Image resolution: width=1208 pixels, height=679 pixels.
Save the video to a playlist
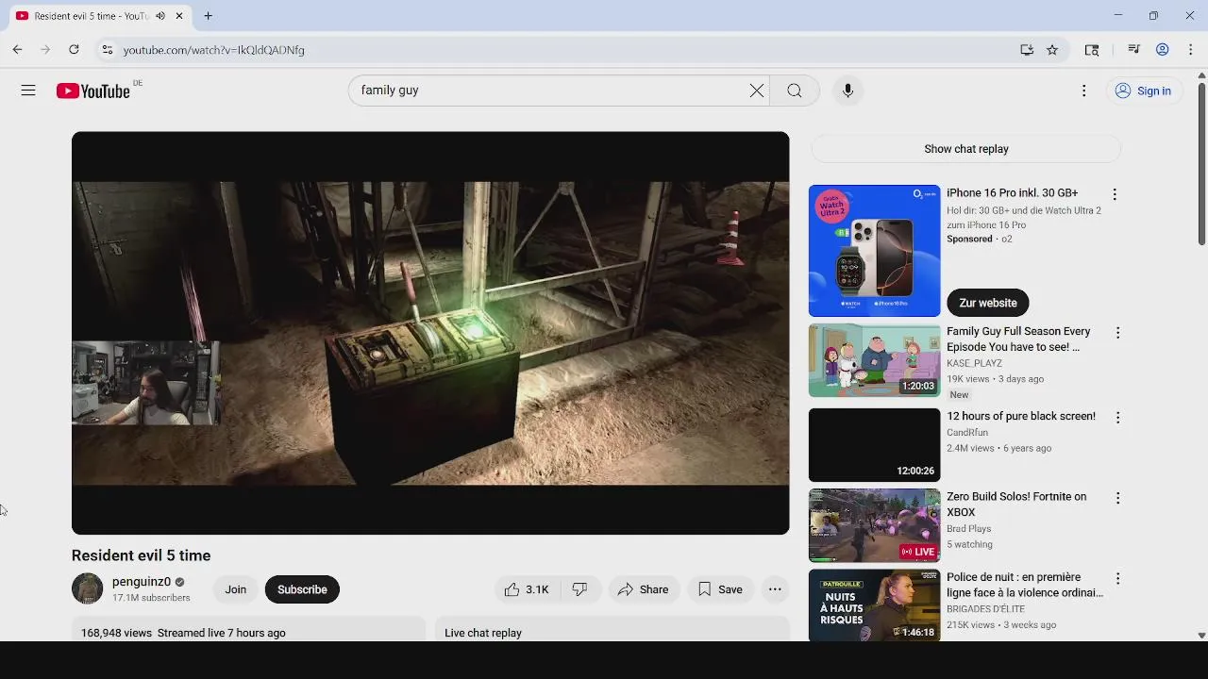pos(720,589)
